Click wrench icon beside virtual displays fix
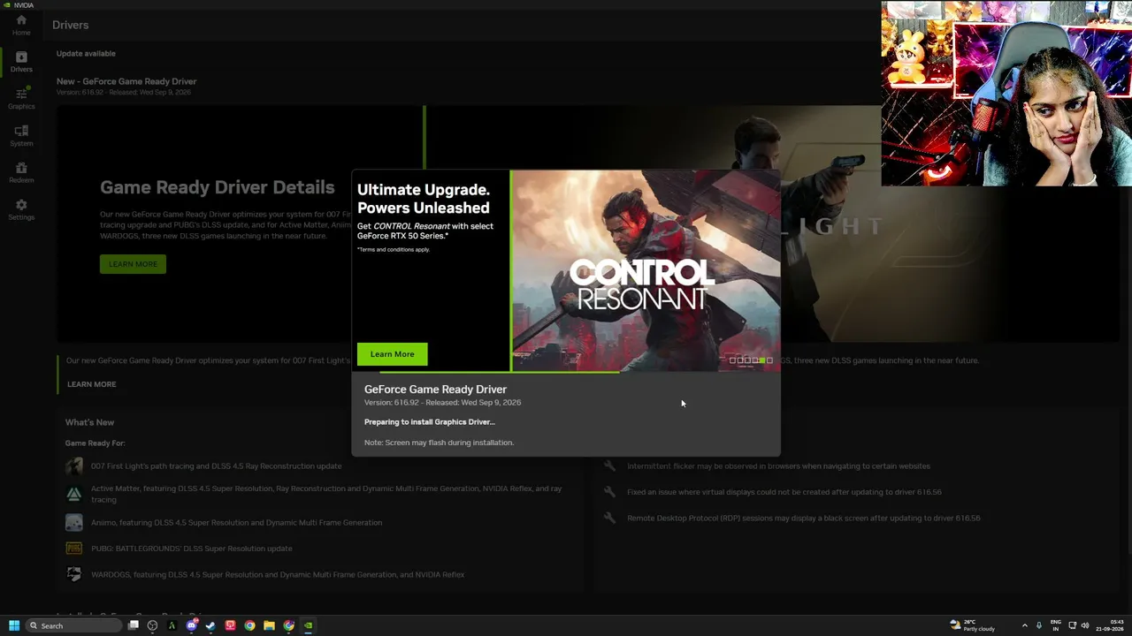Screen dimensions: 1132x636 point(609,491)
